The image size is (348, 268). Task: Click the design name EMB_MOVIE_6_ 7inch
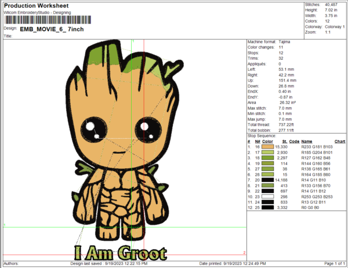click(53, 28)
